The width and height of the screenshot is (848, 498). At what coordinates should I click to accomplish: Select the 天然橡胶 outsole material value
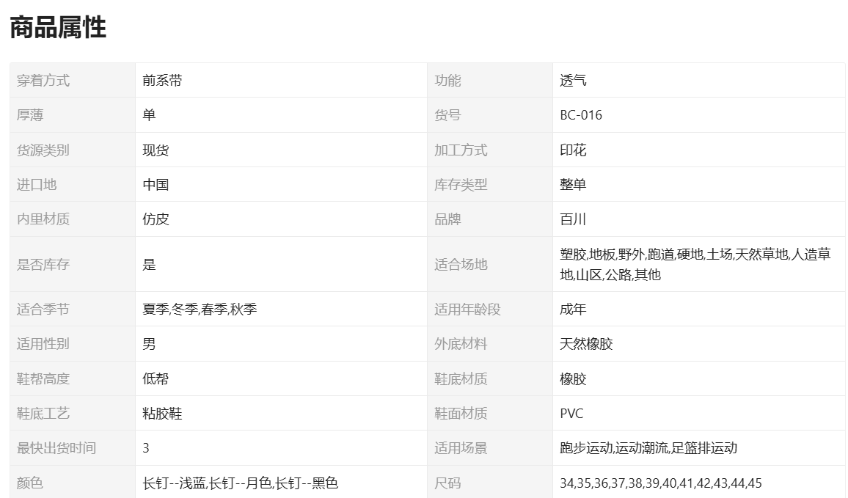(x=586, y=344)
